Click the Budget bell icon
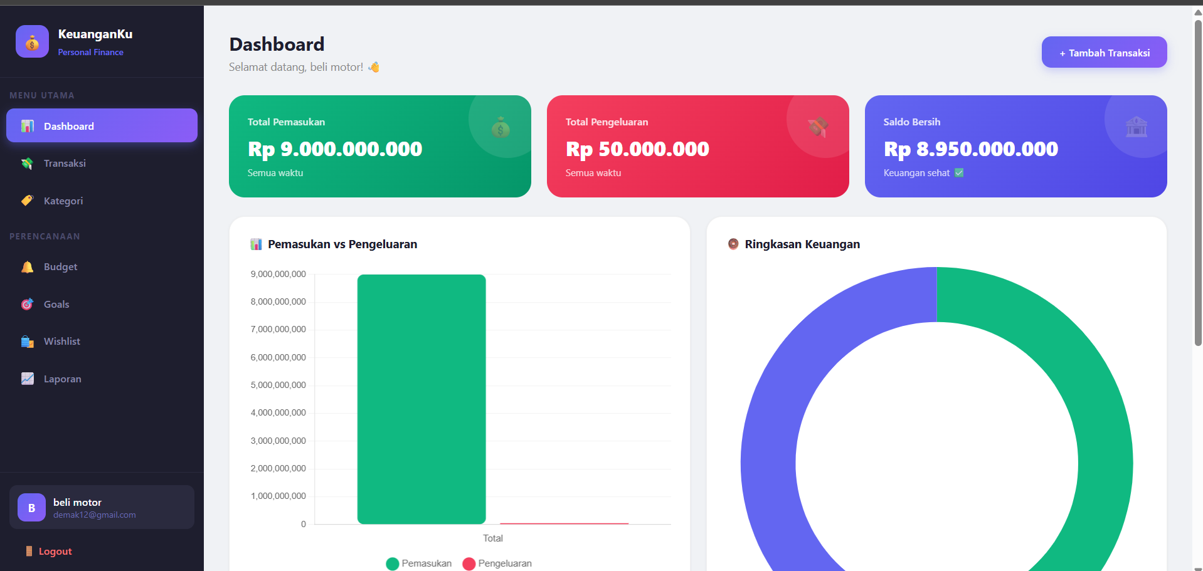 pos(28,267)
